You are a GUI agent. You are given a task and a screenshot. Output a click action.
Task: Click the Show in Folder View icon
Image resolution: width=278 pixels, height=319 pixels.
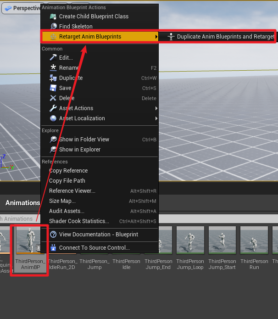tap(53, 140)
